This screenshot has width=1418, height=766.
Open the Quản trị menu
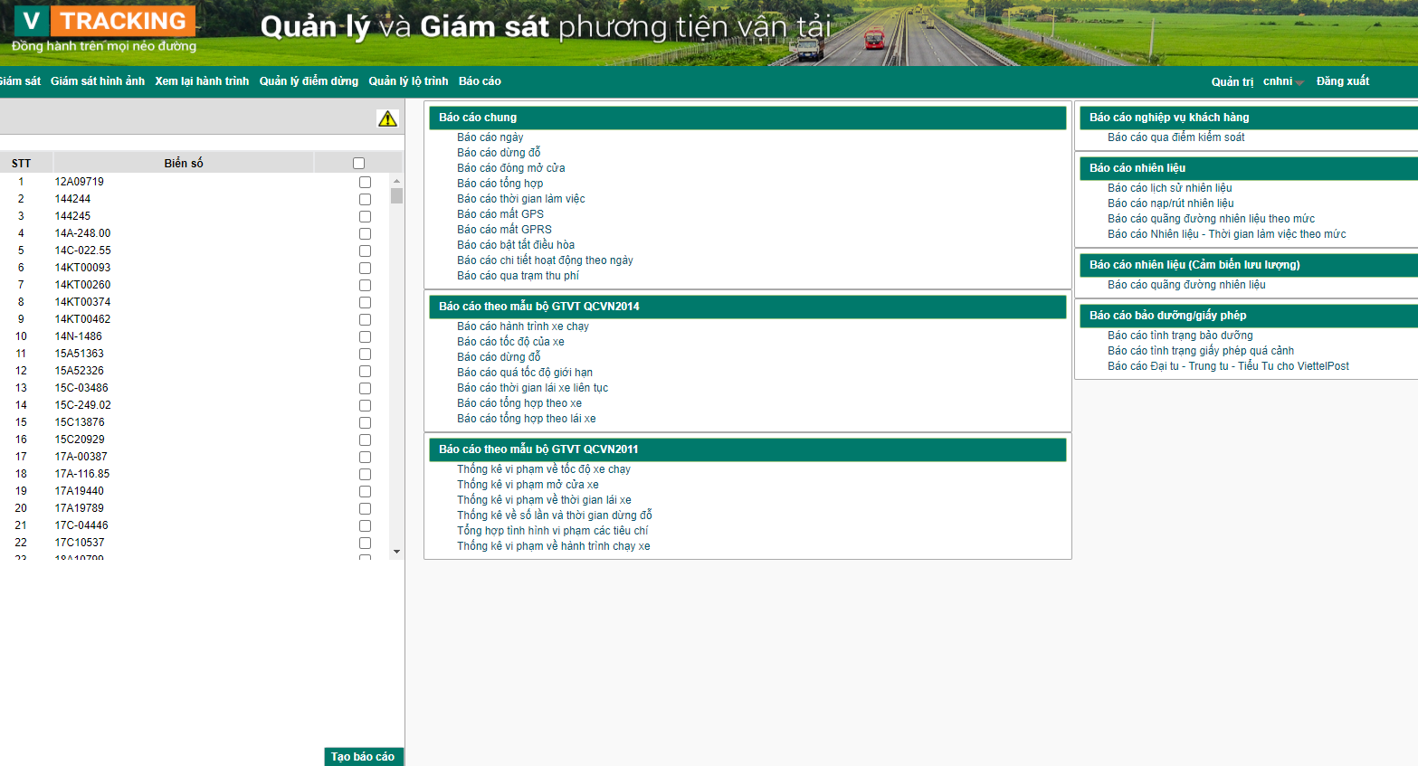tap(1232, 81)
